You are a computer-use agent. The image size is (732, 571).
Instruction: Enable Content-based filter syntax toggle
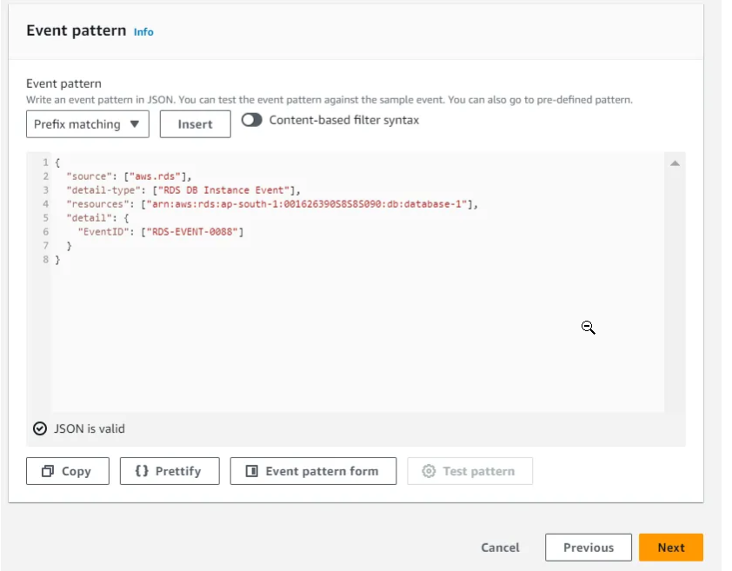click(252, 120)
